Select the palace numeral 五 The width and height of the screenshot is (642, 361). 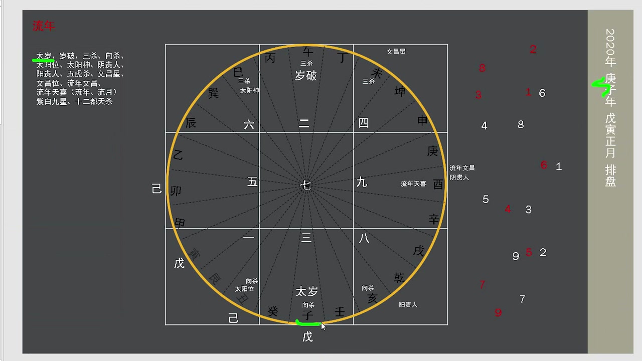point(252,182)
